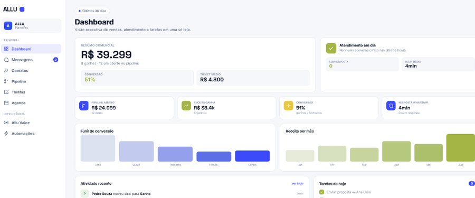
Task: Click the Conversão 51% tile in Resumo Comercial
Action: [x=137, y=78]
